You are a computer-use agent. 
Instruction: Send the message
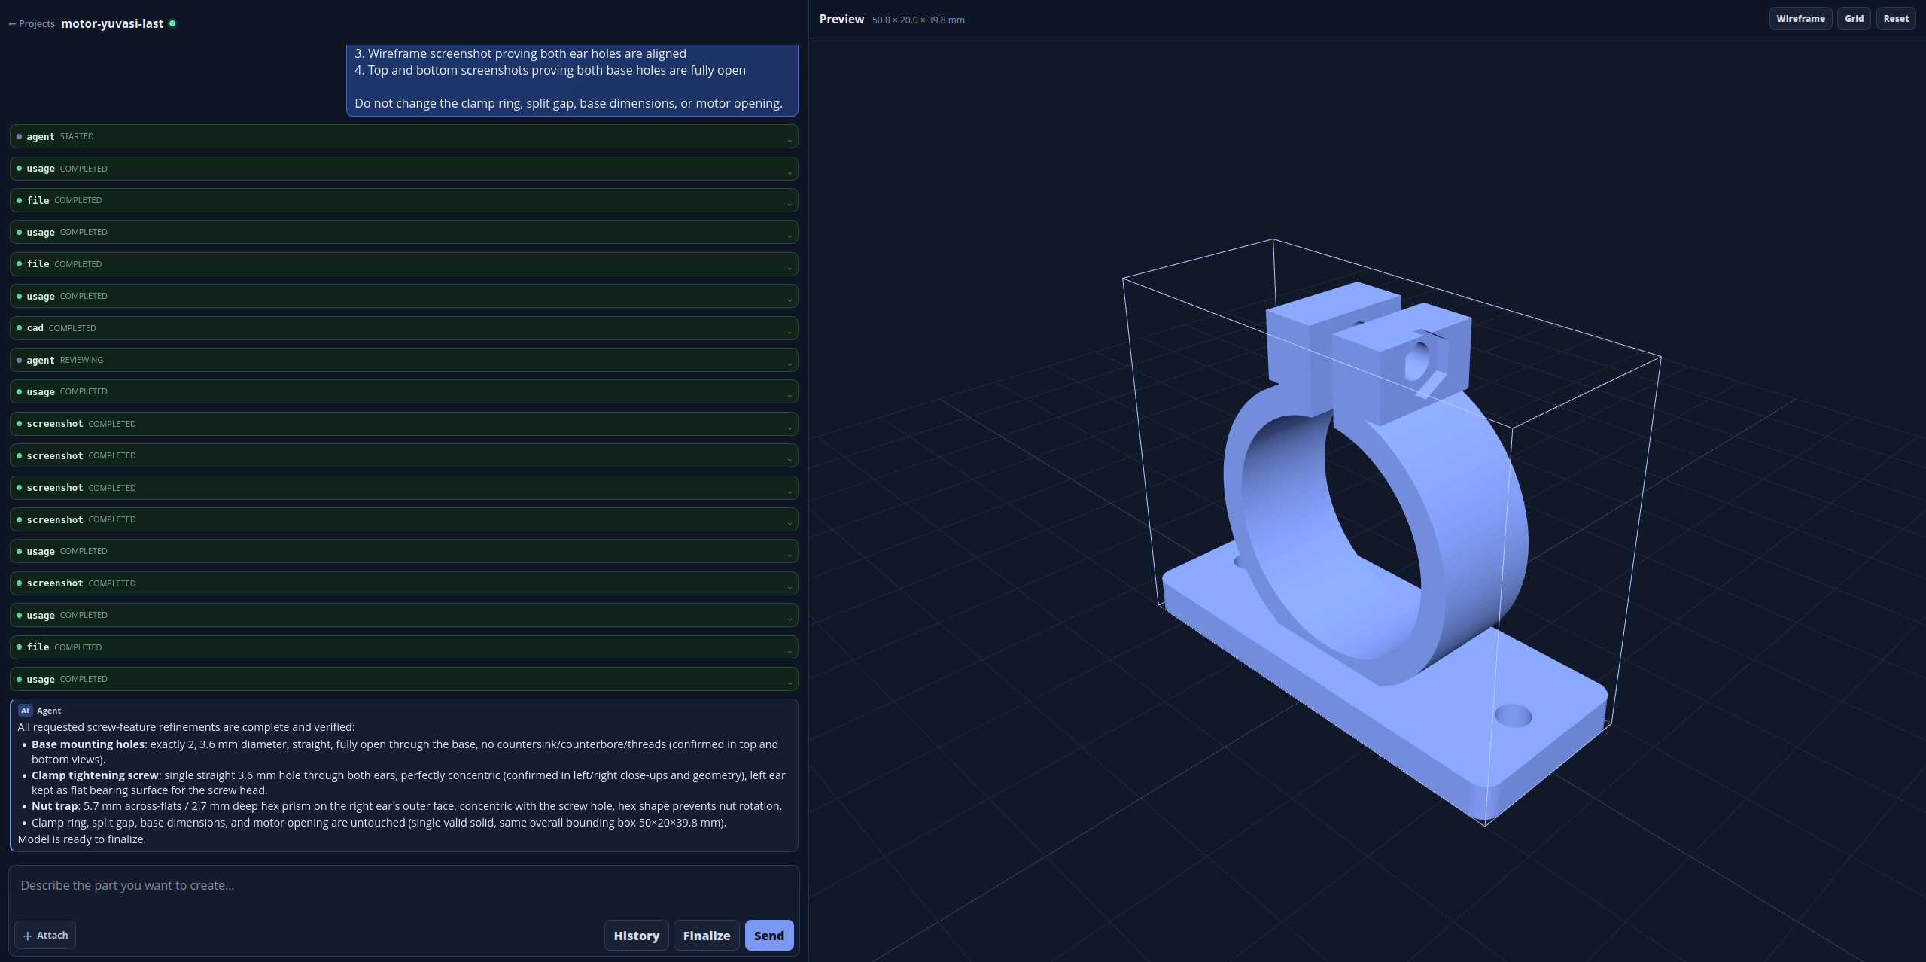tap(768, 936)
